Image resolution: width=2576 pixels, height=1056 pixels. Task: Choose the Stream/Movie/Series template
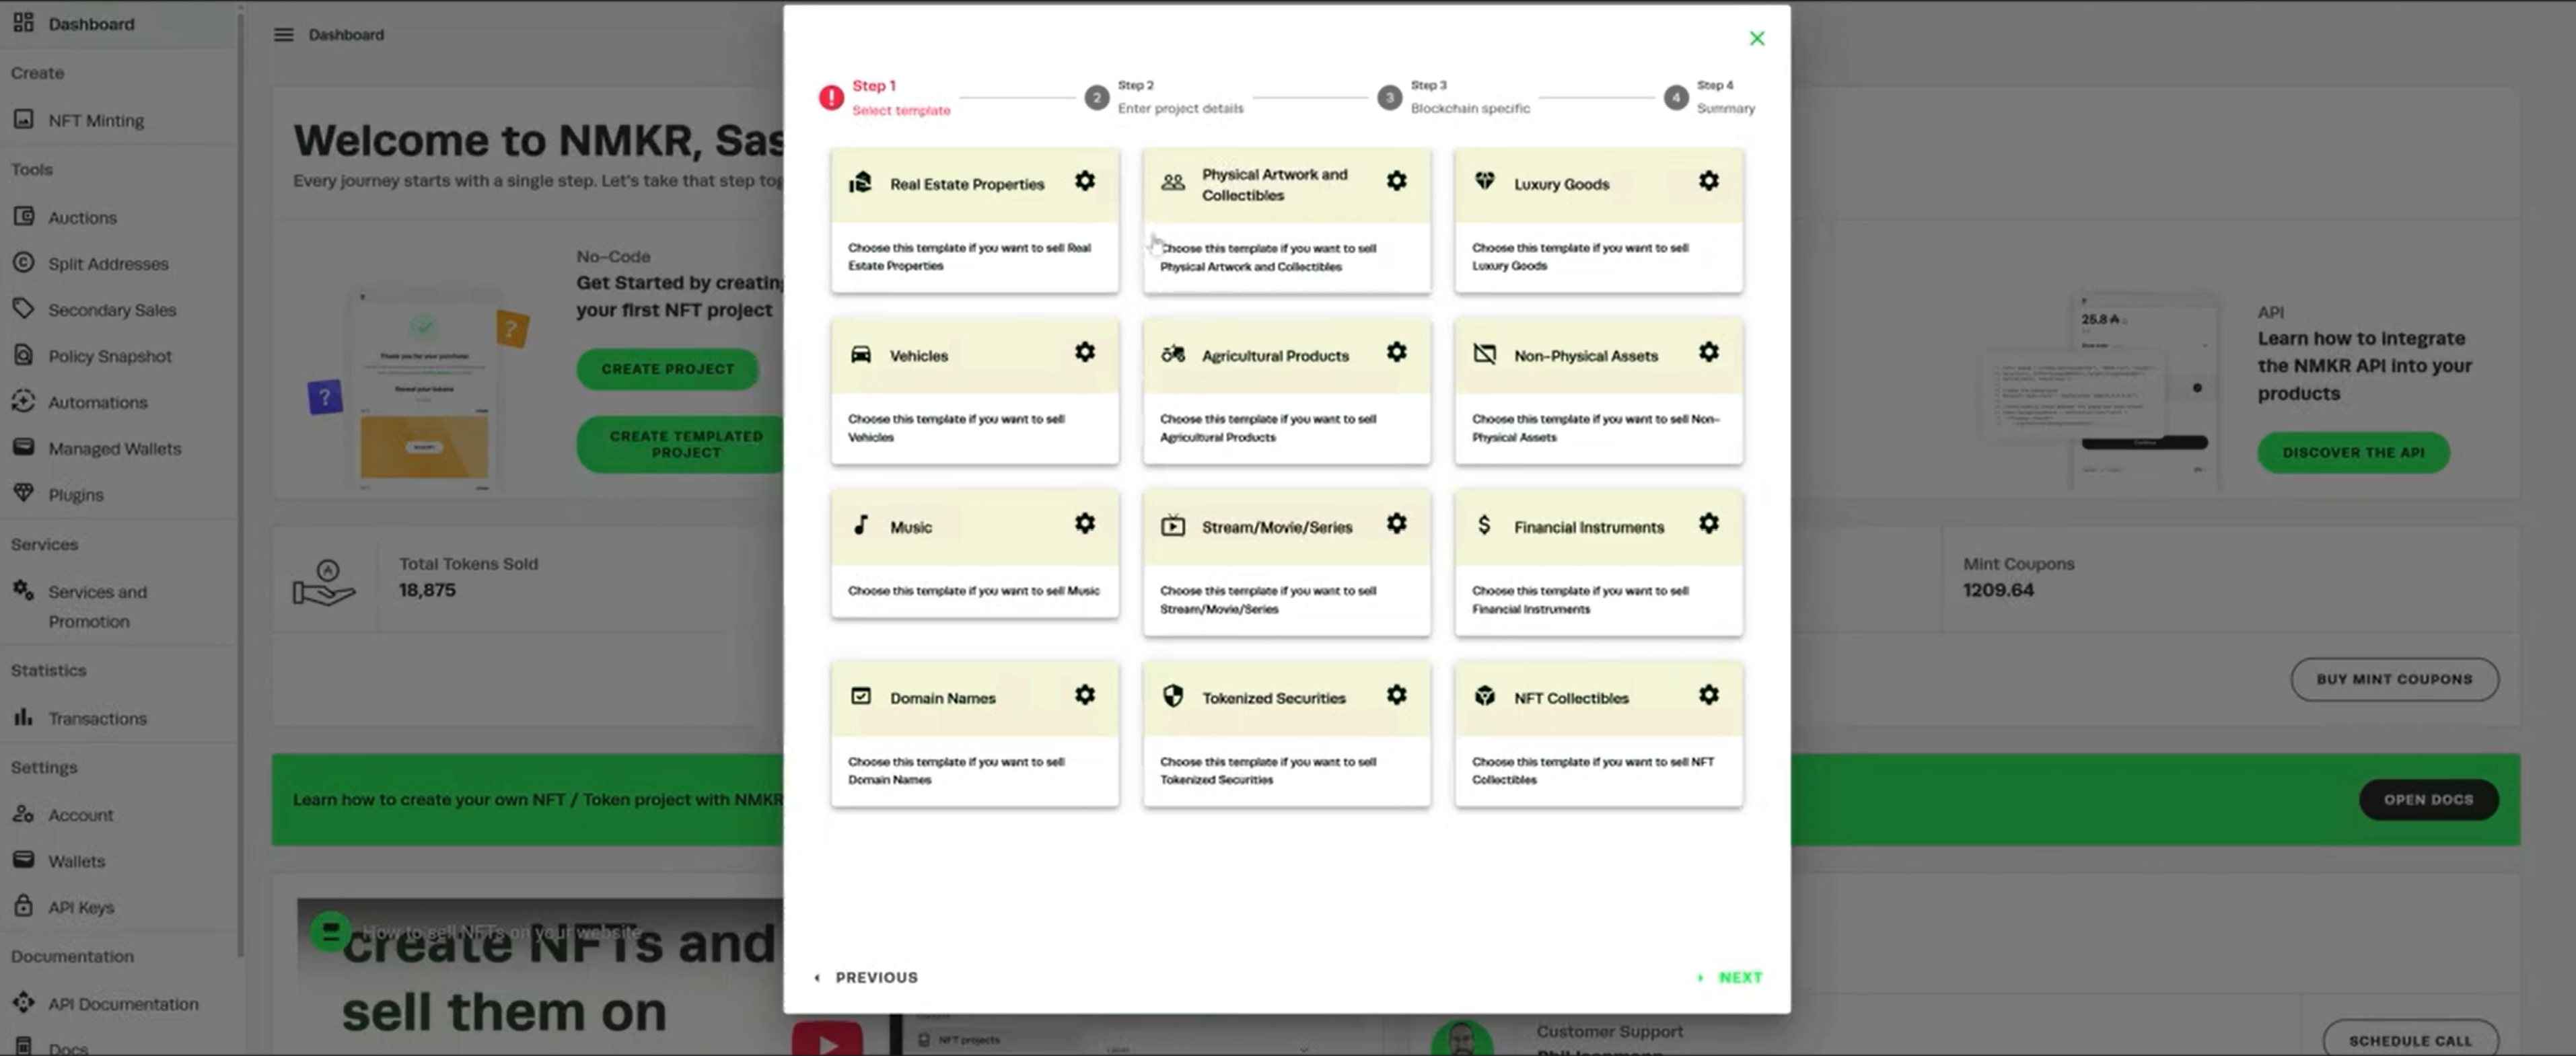(1286, 564)
